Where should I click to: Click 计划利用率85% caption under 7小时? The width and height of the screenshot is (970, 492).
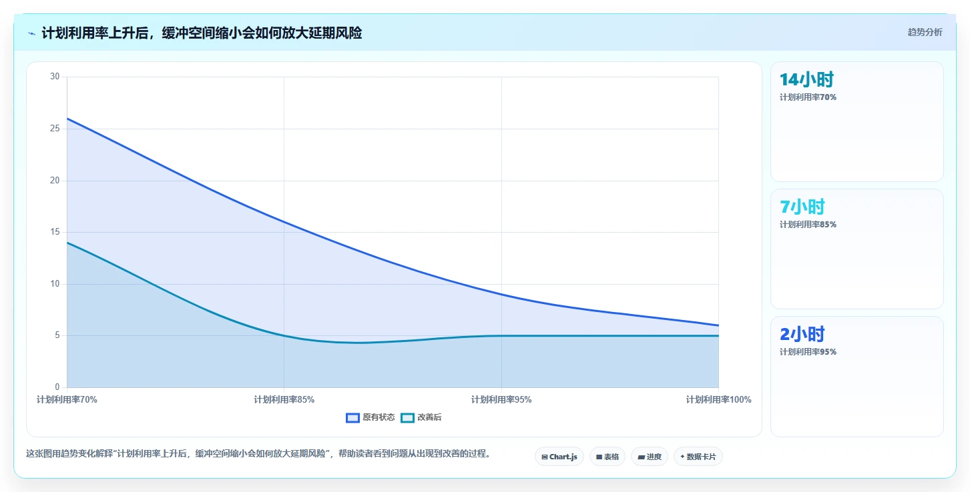coord(808,225)
